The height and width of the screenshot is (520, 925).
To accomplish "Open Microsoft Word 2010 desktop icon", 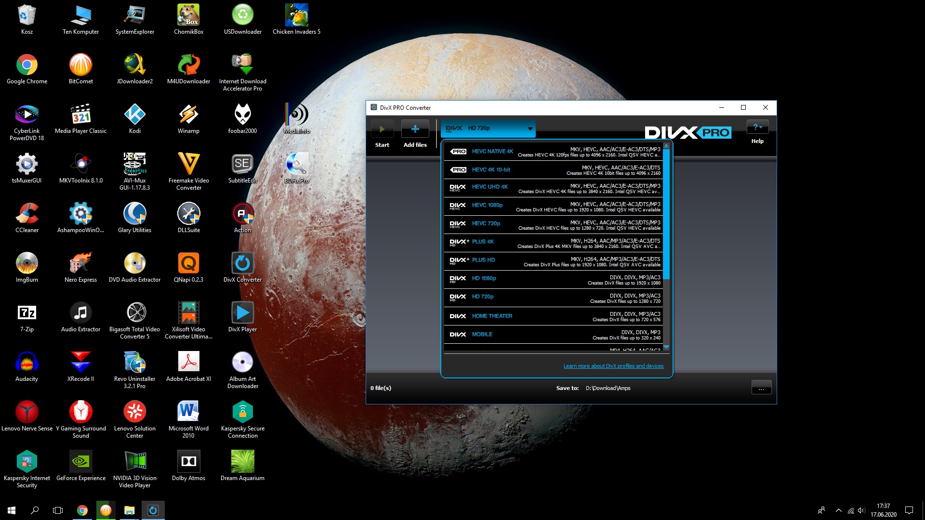I will click(188, 419).
